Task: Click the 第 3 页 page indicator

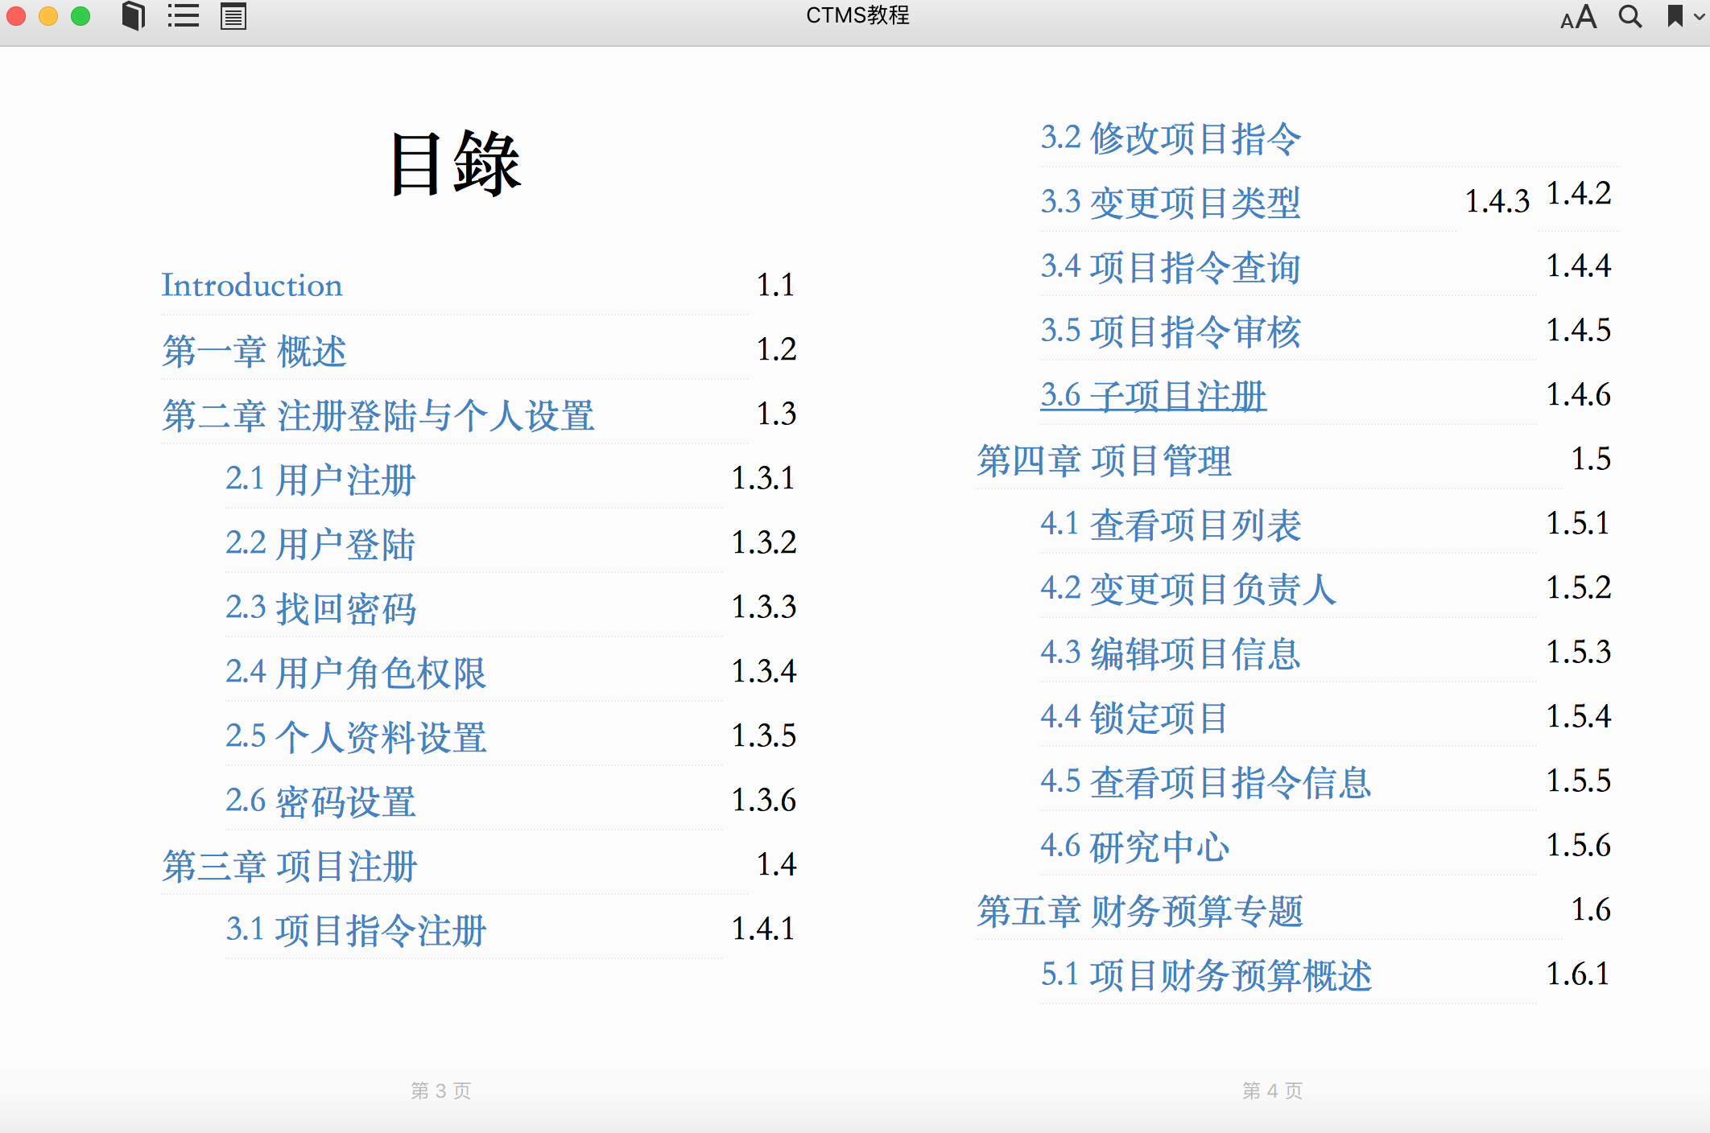Action: pos(441,1090)
